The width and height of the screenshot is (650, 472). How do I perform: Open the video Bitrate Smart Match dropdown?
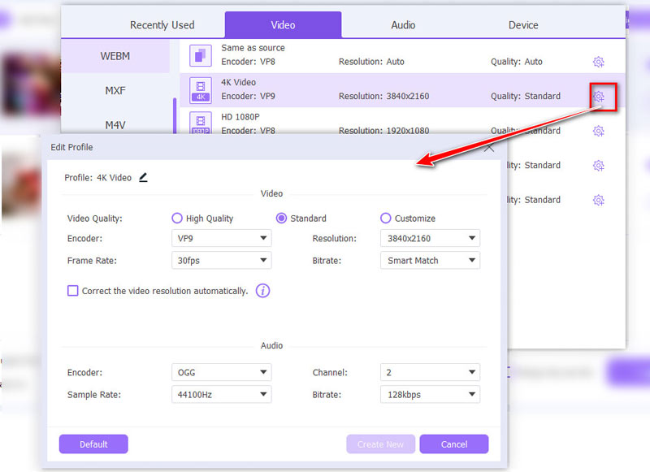click(x=430, y=260)
